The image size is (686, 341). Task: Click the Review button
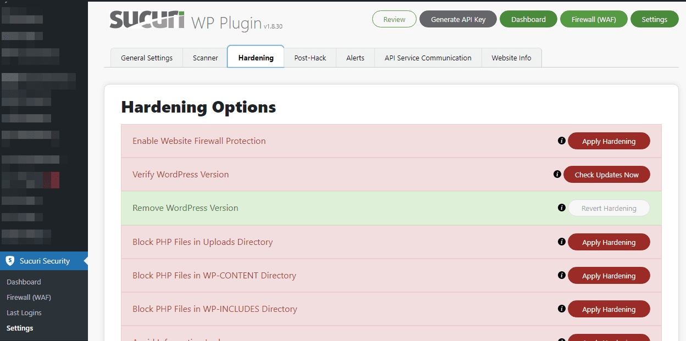tap(394, 19)
